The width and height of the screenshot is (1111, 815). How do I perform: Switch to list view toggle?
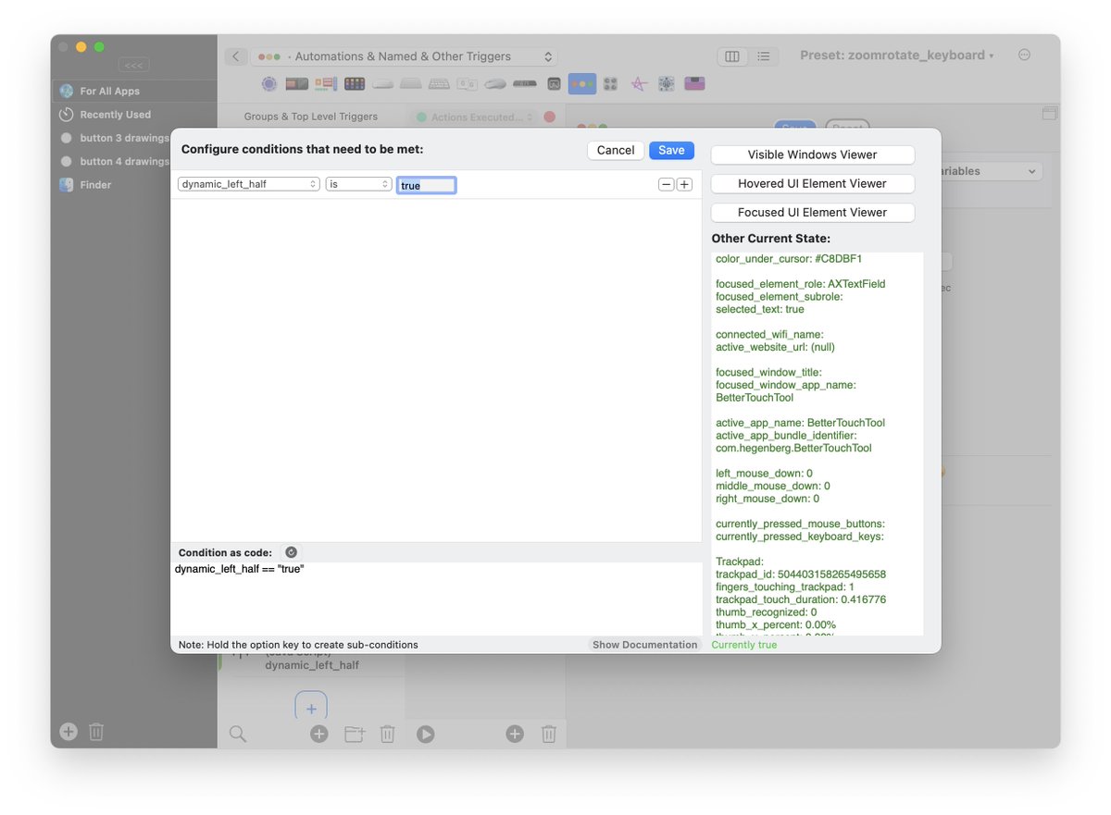(764, 56)
